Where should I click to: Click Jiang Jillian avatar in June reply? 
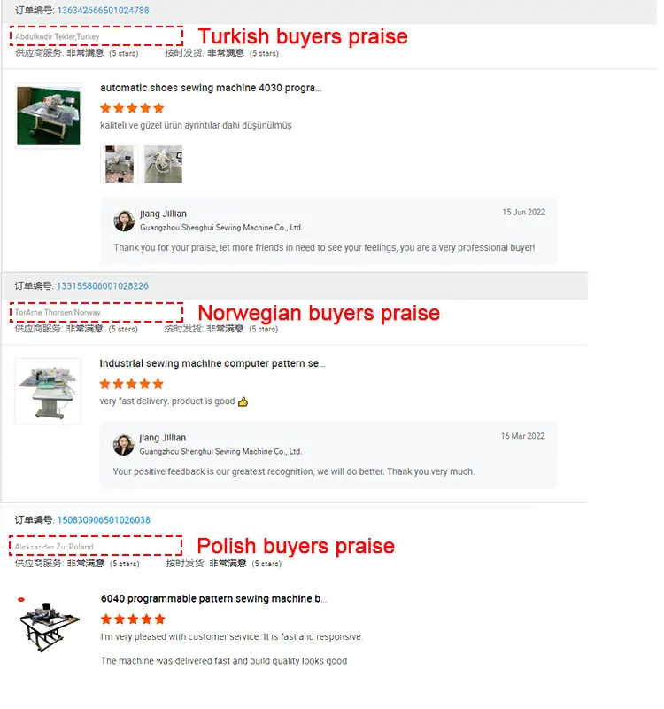click(x=124, y=221)
